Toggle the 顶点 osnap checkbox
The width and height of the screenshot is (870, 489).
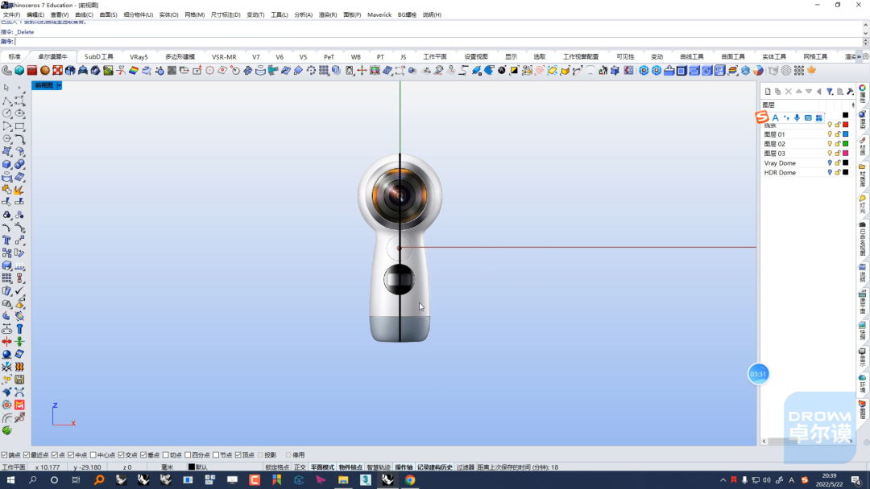238,455
